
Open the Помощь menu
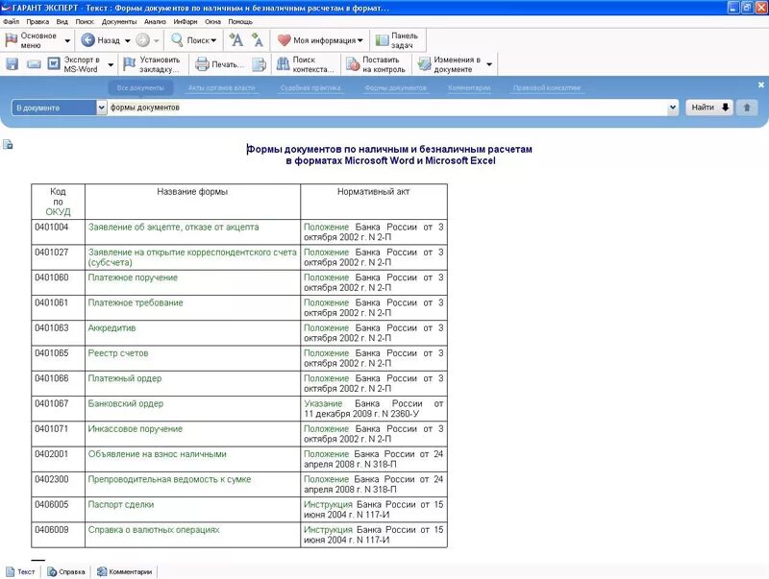[240, 21]
